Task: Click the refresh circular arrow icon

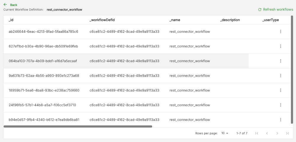Action: coord(260,10)
